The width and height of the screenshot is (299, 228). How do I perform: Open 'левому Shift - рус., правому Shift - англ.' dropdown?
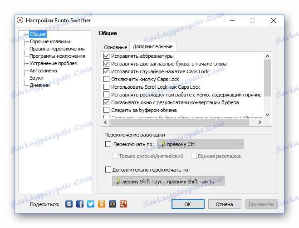pyautogui.click(x=168, y=181)
